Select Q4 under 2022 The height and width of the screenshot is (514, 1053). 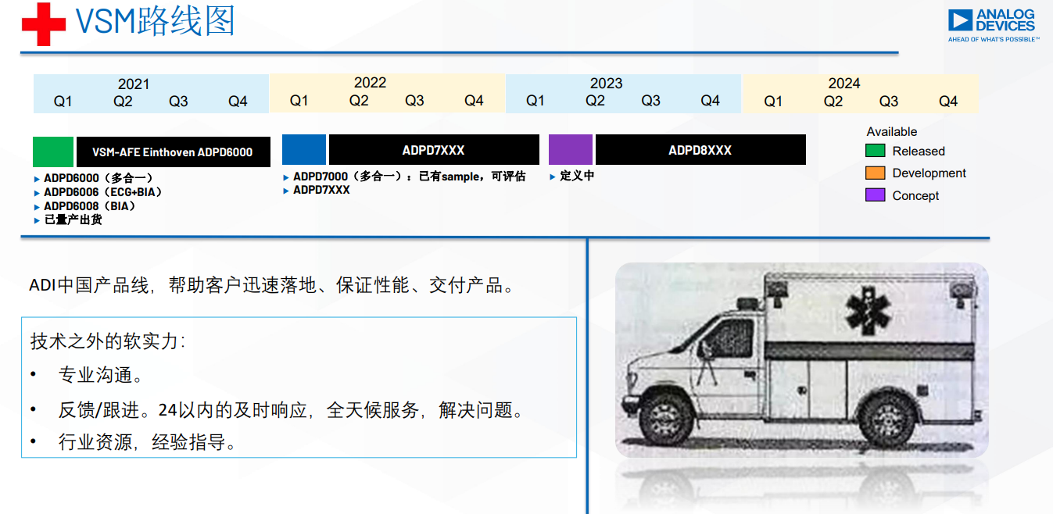pyautogui.click(x=474, y=101)
